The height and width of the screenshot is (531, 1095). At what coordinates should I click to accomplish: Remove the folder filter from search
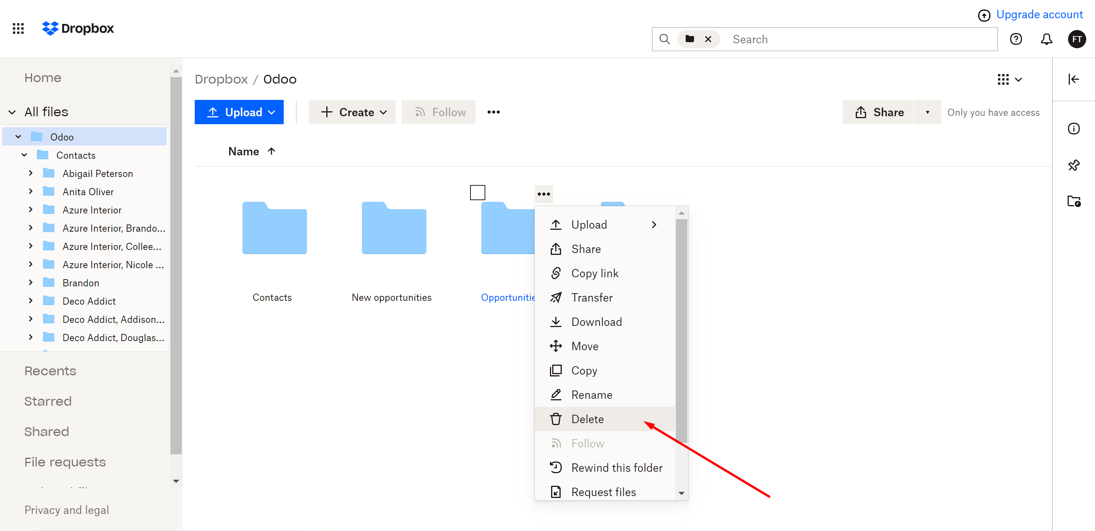tap(708, 39)
